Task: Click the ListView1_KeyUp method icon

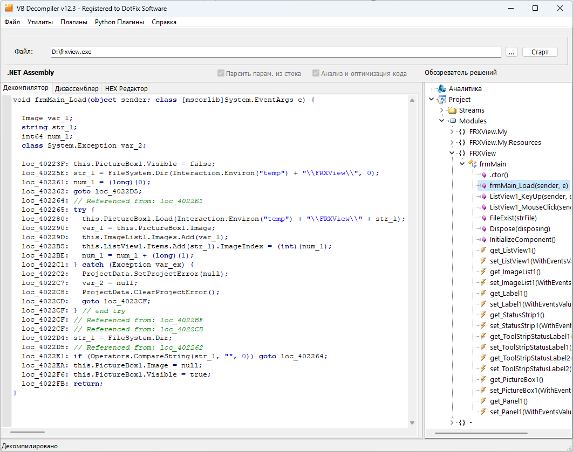Action: click(484, 196)
